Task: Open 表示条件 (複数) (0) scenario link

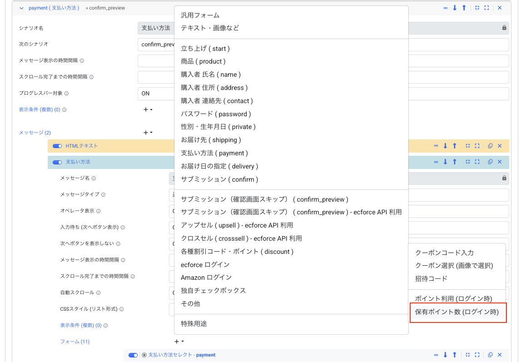Action: [40, 109]
